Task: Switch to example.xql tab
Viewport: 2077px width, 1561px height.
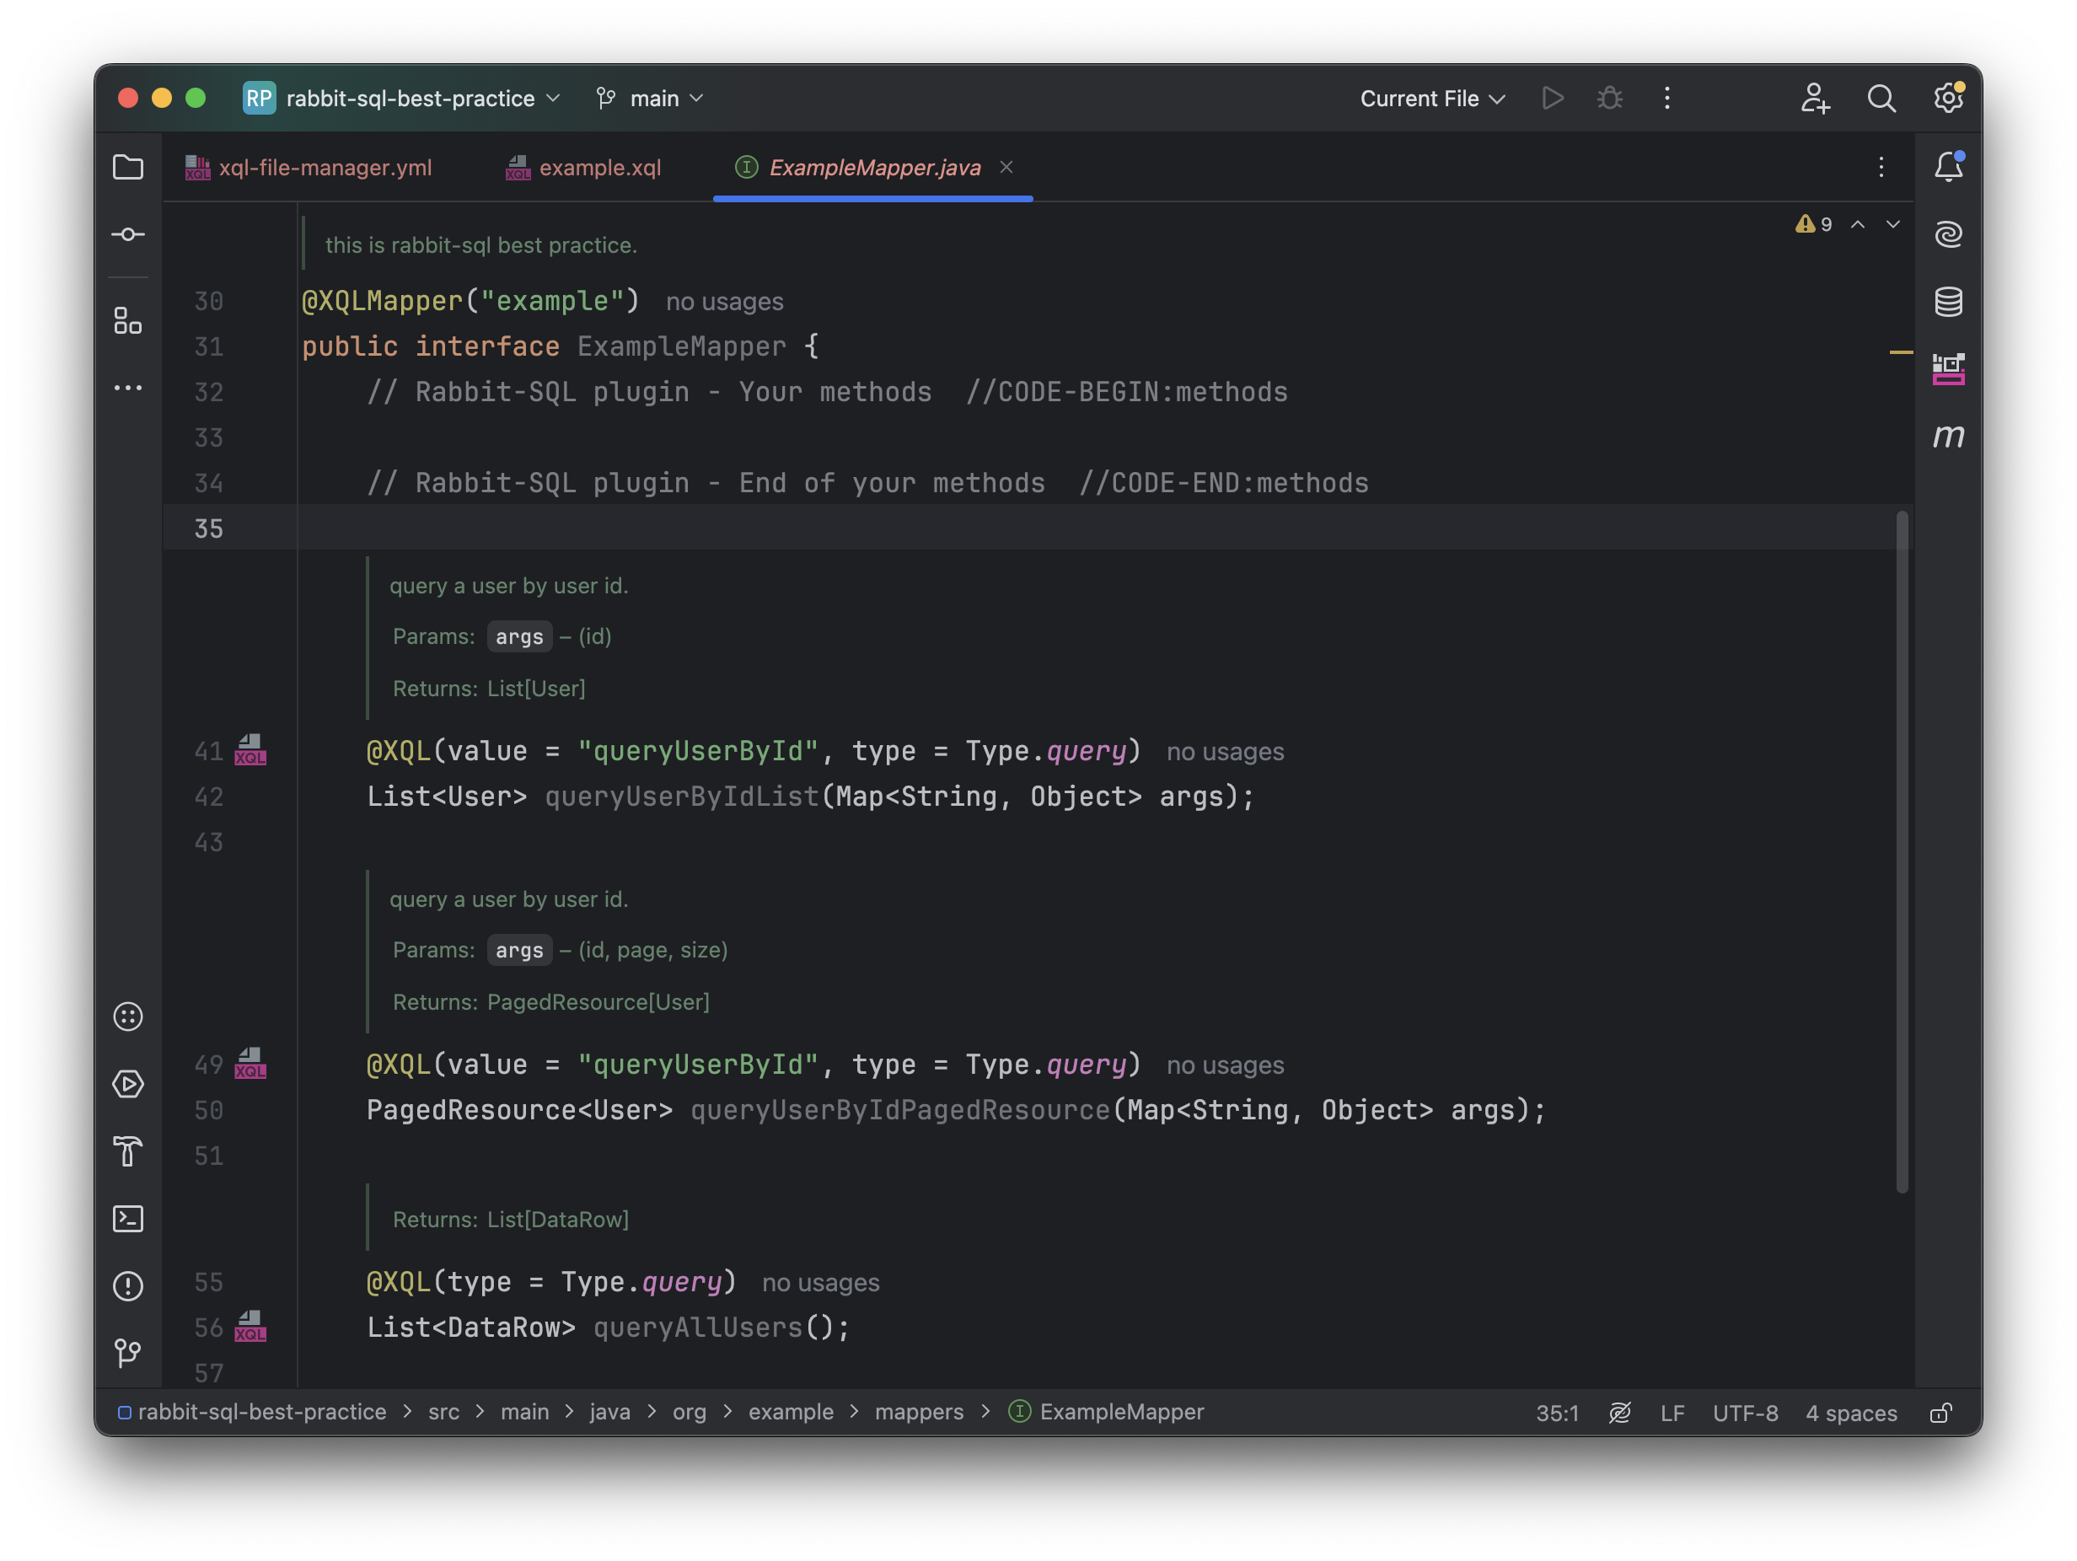Action: click(x=583, y=167)
